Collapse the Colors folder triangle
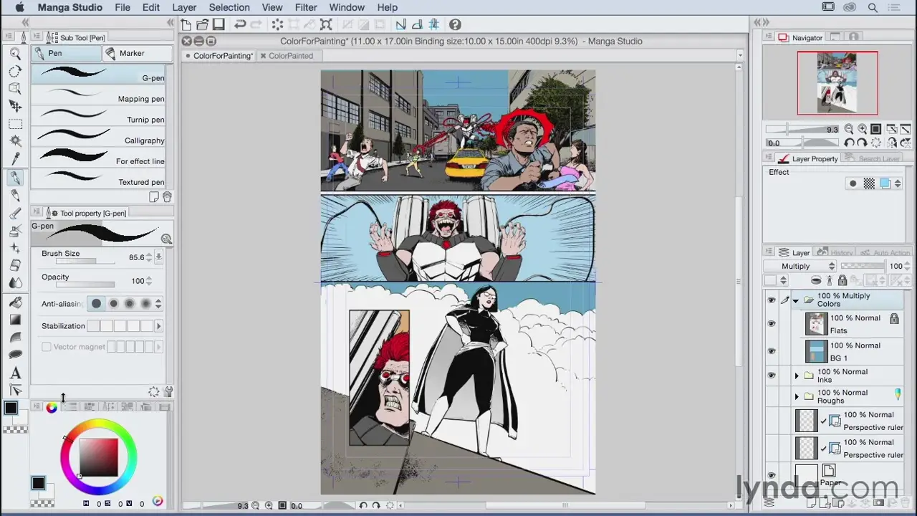Image resolution: width=917 pixels, height=516 pixels. [x=796, y=301]
